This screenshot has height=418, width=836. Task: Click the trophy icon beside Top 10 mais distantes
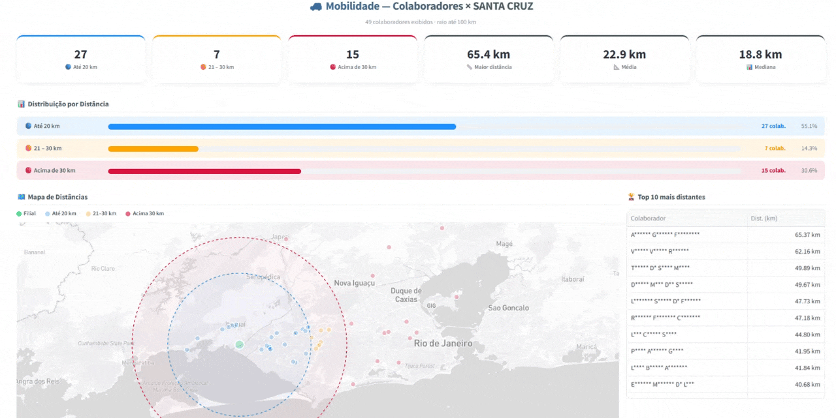631,197
